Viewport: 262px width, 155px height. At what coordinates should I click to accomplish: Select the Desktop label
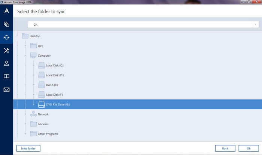35,36
